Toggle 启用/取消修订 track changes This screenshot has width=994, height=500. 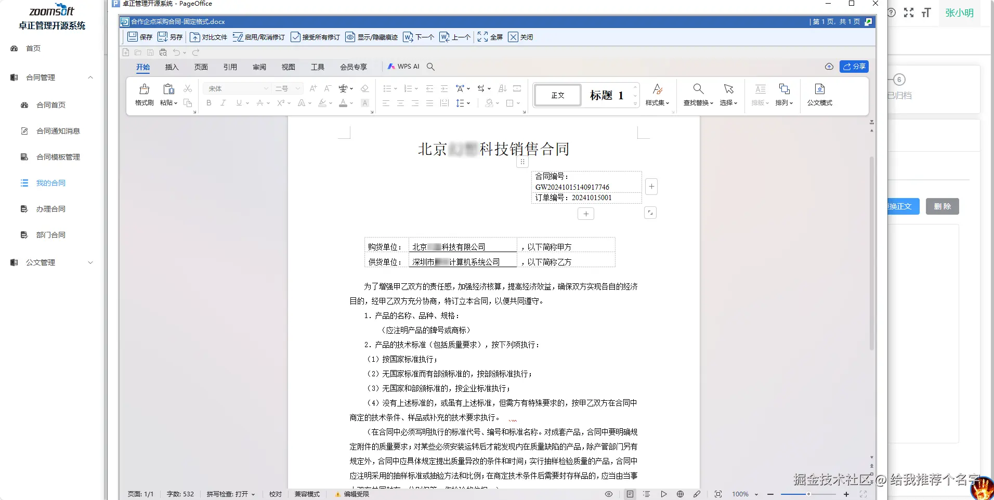click(259, 37)
